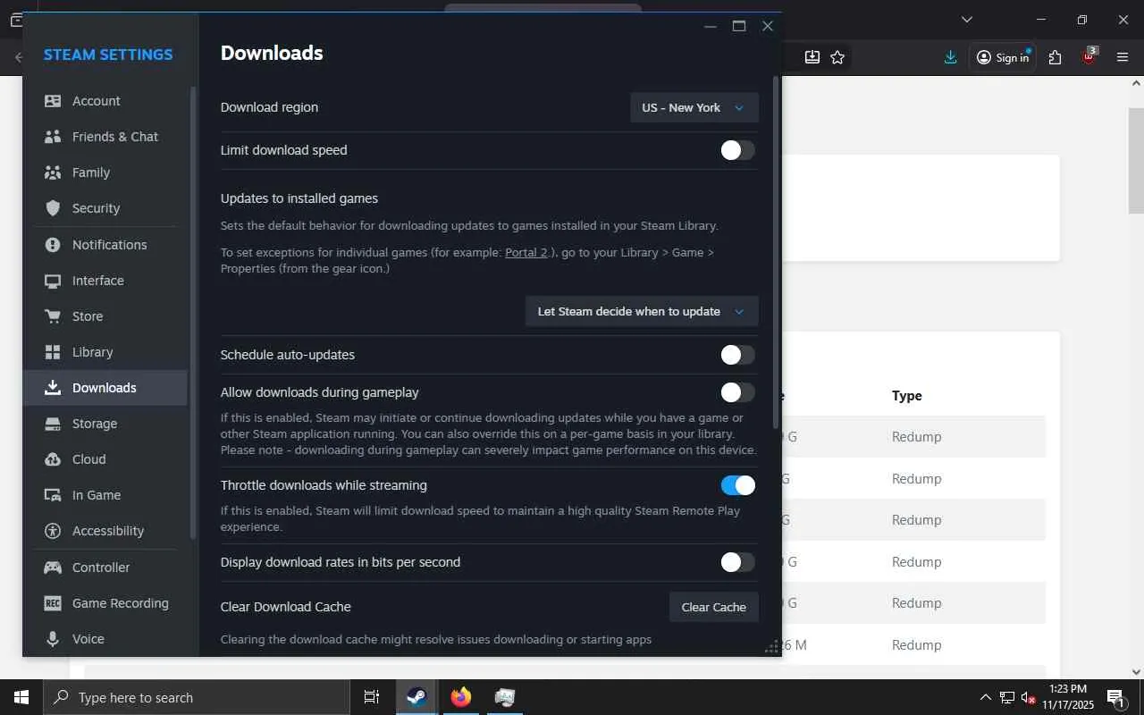Click Sign in on the Firefox toolbar
The height and width of the screenshot is (715, 1144).
[1003, 57]
